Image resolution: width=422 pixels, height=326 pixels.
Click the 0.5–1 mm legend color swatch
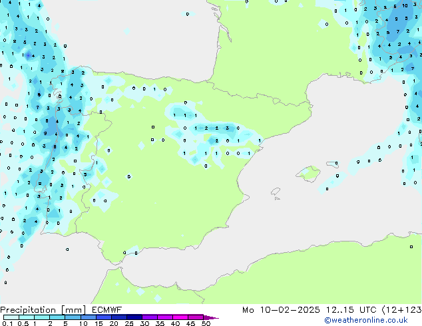tap(27, 317)
